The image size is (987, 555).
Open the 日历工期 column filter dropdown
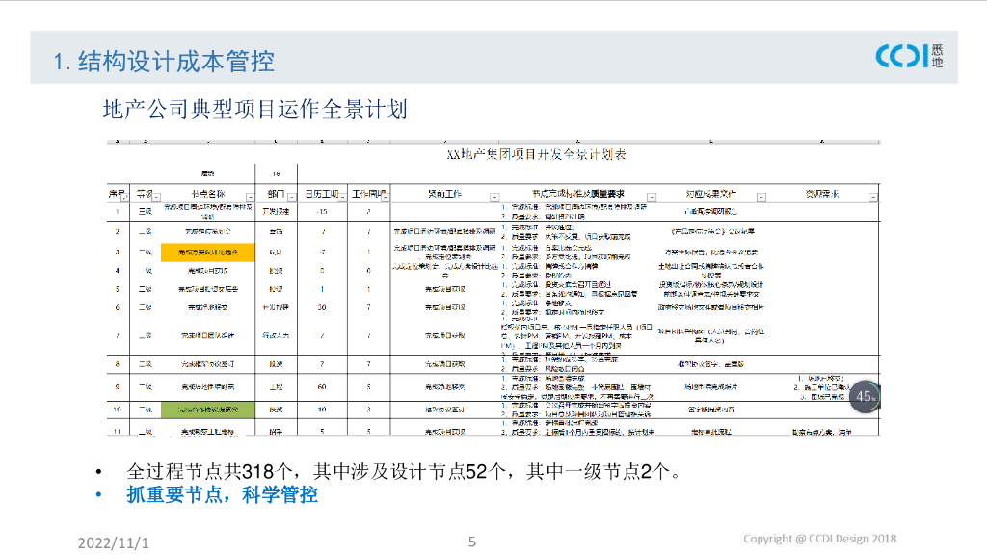pos(342,197)
